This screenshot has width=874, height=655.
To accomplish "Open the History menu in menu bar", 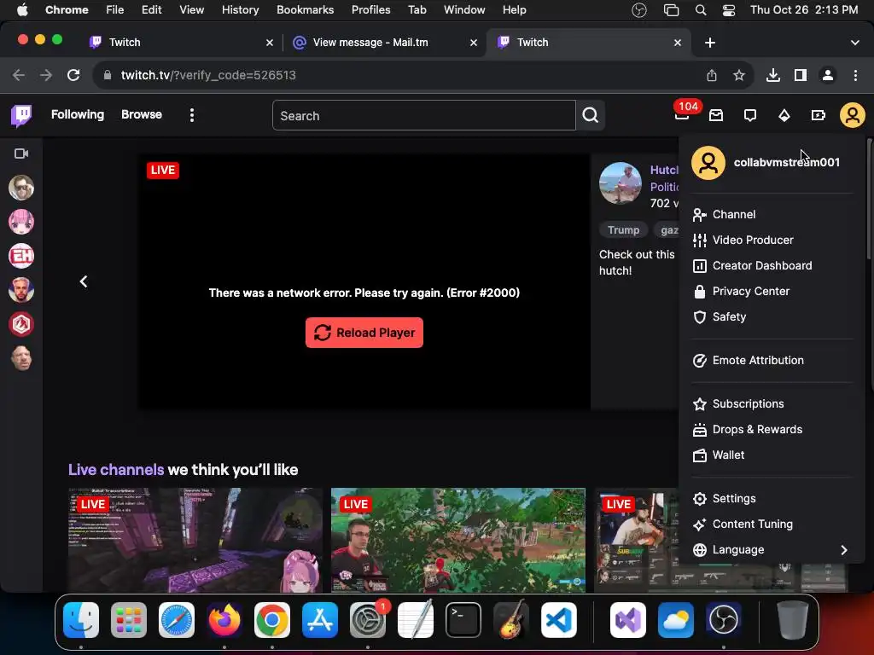I will (x=240, y=10).
